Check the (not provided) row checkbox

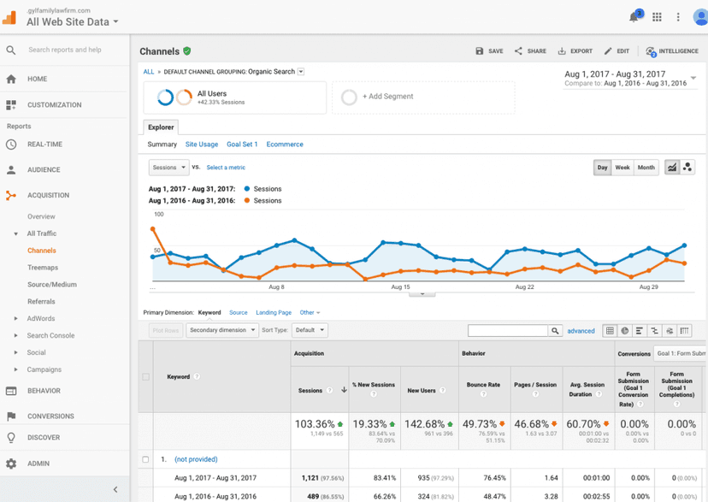145,459
